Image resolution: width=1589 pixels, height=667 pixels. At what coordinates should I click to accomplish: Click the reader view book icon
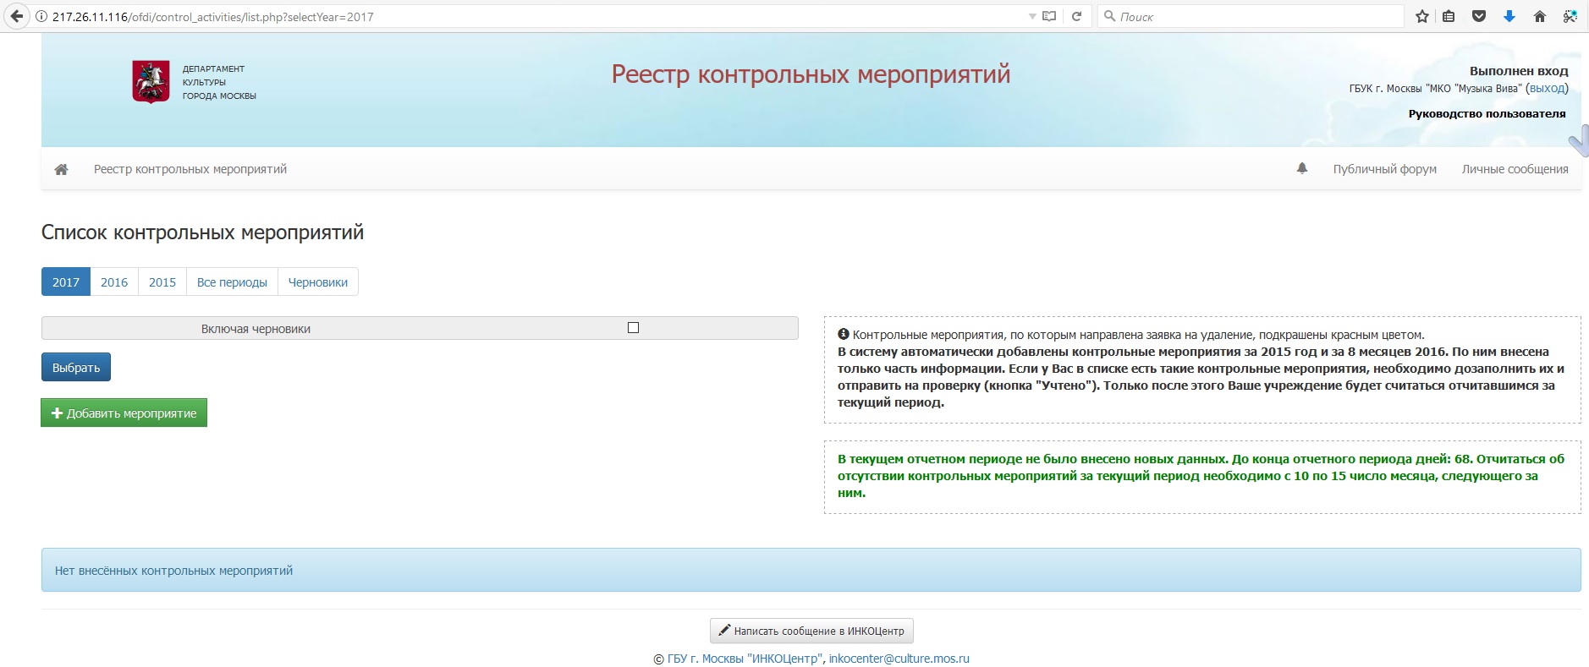click(x=1049, y=16)
